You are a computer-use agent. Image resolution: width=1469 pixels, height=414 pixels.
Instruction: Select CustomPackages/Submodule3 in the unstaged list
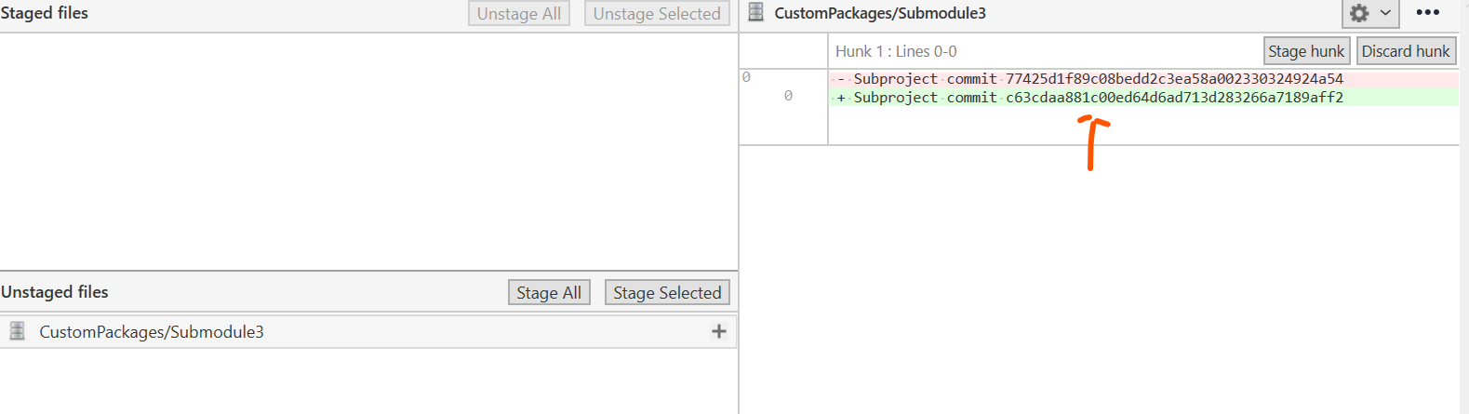[152, 332]
